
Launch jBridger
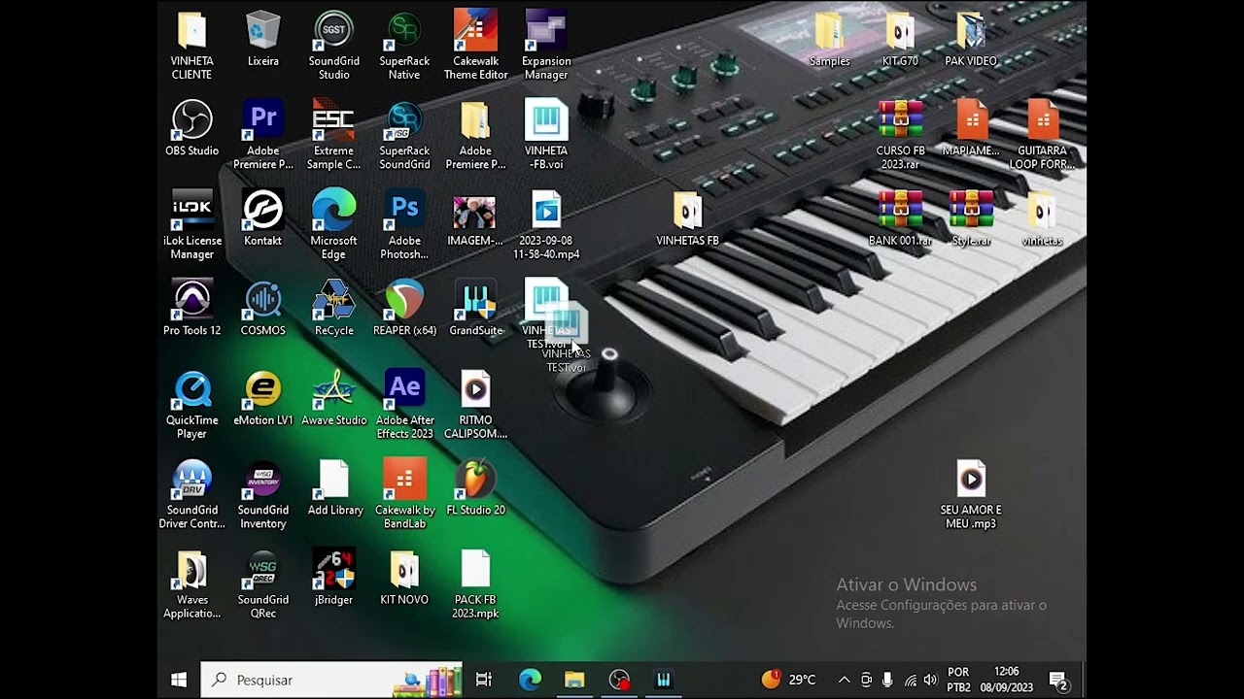pyautogui.click(x=333, y=578)
